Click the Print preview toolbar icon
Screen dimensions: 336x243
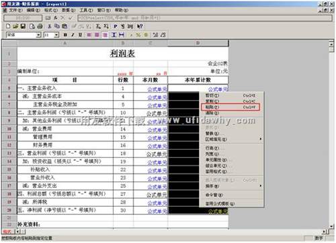click(x=32, y=26)
